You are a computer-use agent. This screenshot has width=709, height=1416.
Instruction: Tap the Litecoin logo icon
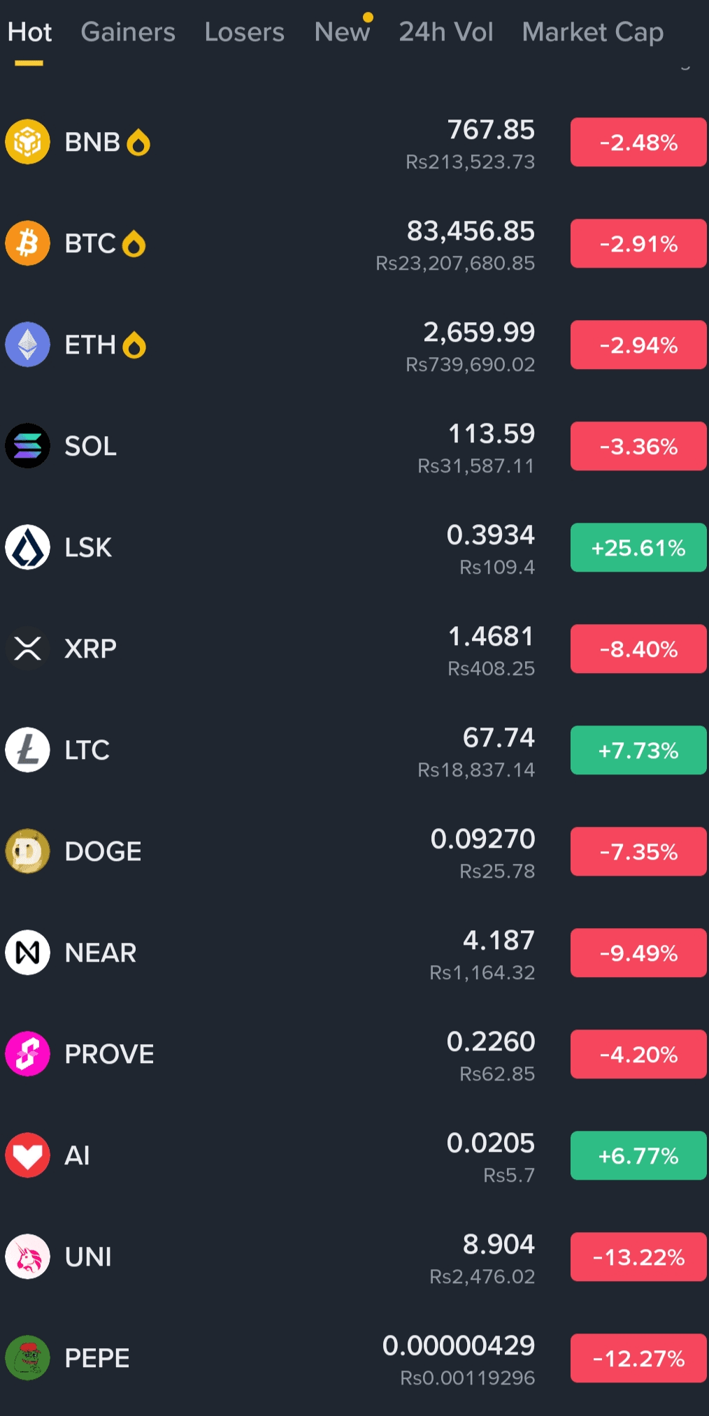pyautogui.click(x=27, y=750)
